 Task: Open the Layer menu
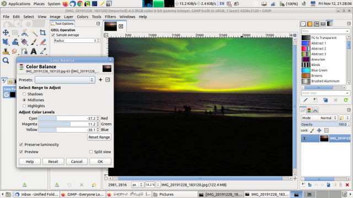(68, 16)
